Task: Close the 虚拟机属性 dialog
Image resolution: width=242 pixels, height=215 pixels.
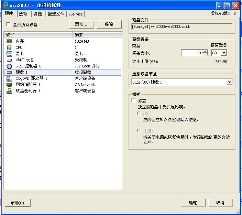Action: (236, 6)
